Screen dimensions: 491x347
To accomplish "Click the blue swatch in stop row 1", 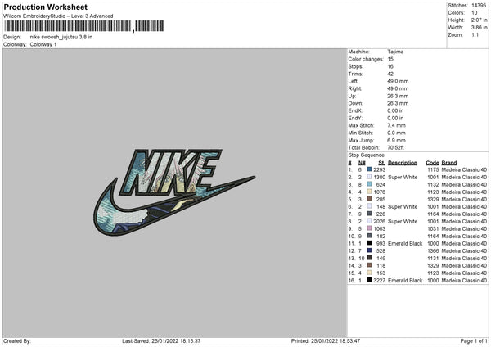I will [369, 169].
